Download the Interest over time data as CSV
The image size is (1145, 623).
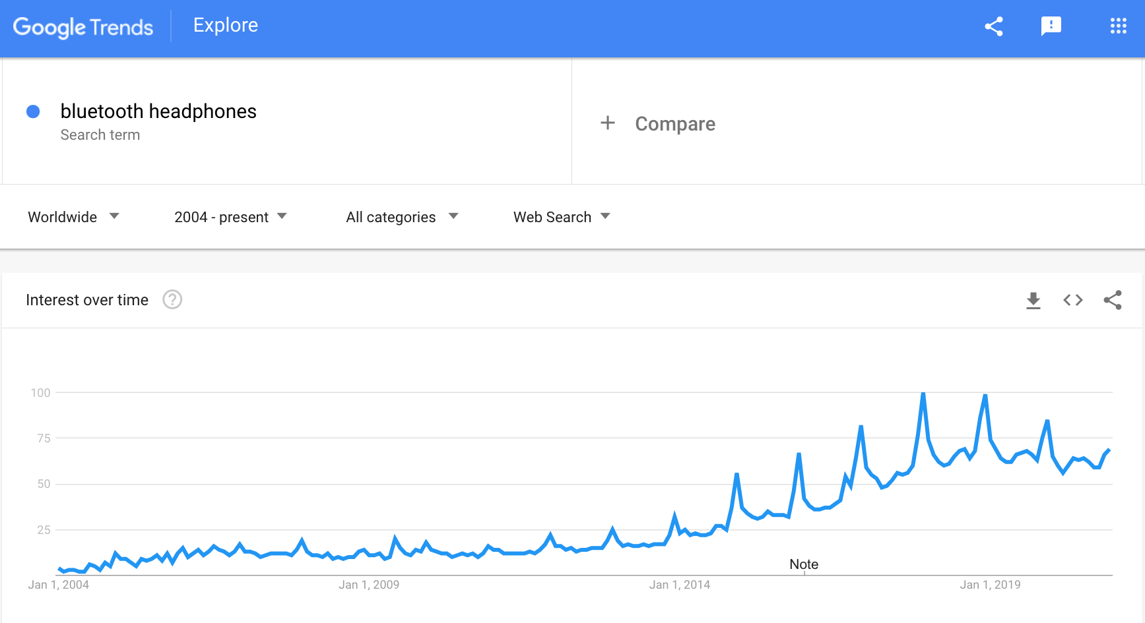tap(1033, 301)
